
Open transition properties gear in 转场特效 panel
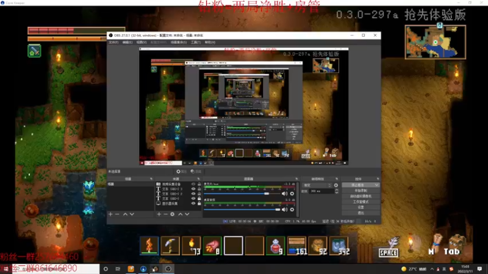click(336, 185)
